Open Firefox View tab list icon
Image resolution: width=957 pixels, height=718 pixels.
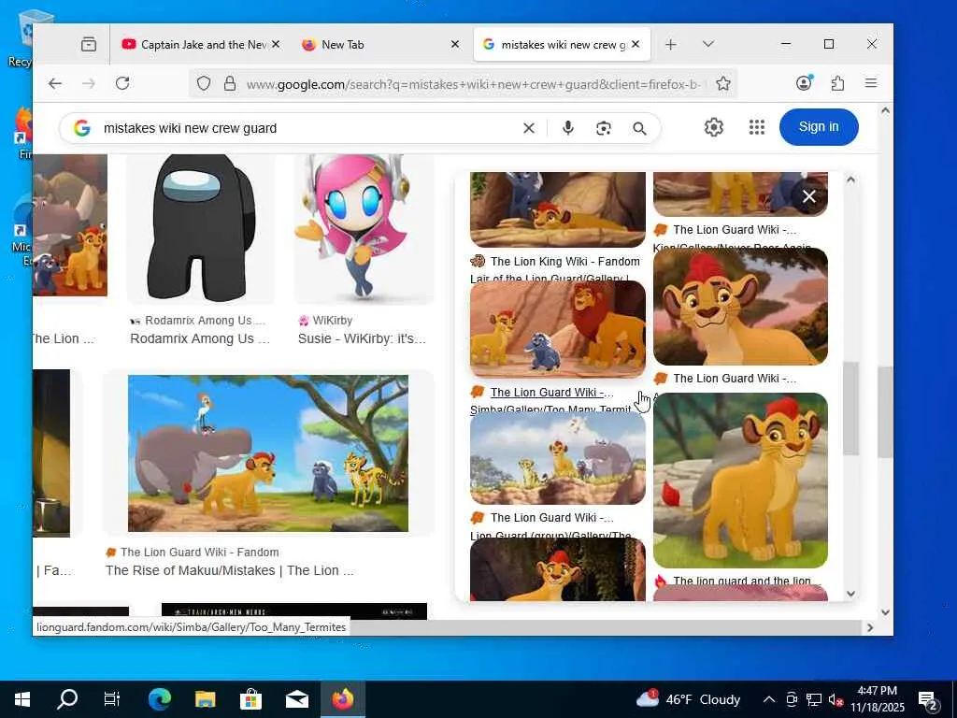pos(89,44)
